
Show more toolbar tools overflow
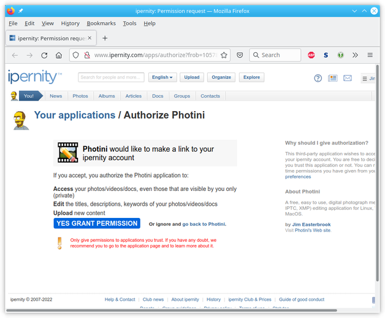[x=355, y=55]
